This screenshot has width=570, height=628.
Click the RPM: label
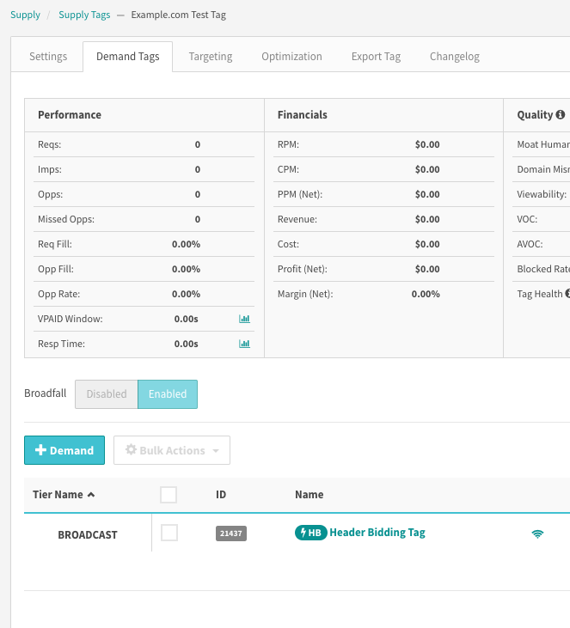coord(288,144)
